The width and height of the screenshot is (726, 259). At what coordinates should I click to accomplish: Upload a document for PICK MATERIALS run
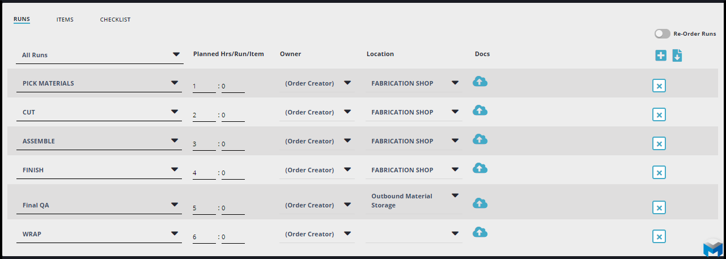(480, 82)
